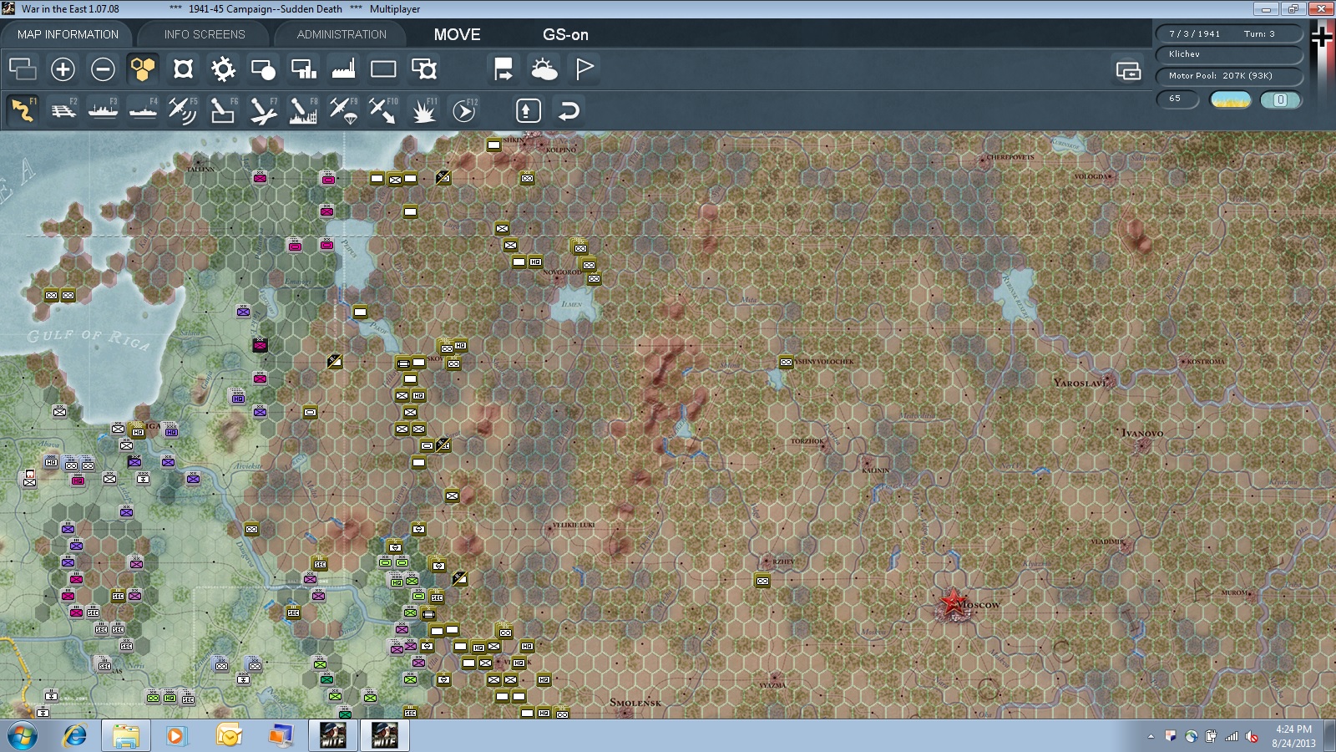Select F8 bomb city mode icon
Screen dimensions: 1336x752
[303, 110]
